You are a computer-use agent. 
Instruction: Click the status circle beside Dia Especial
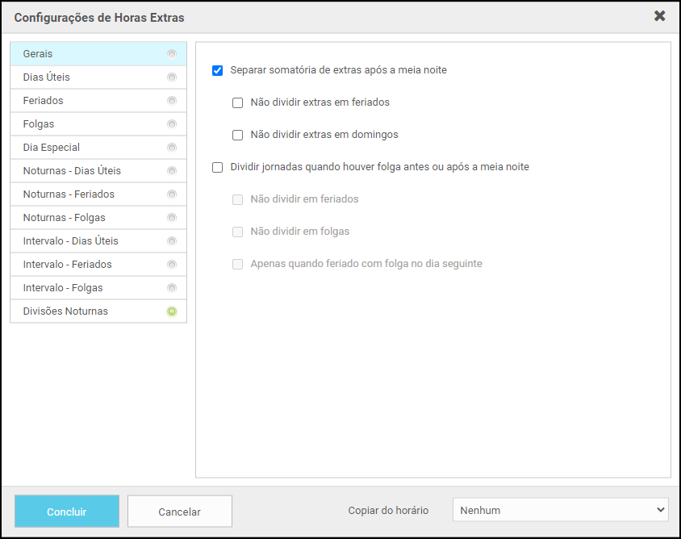point(171,148)
